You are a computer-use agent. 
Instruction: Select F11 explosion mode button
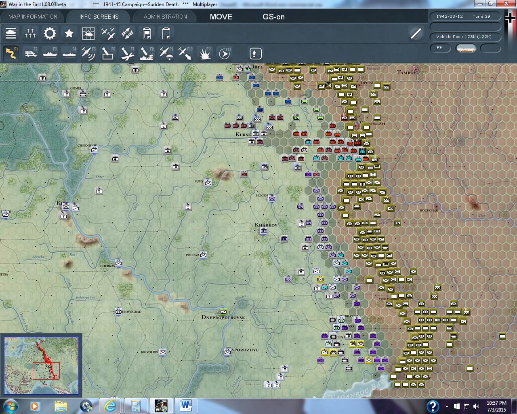(205, 53)
